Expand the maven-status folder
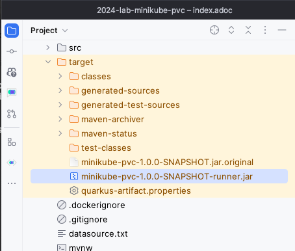Viewport: 295px width, 251px height. pyautogui.click(x=60, y=133)
